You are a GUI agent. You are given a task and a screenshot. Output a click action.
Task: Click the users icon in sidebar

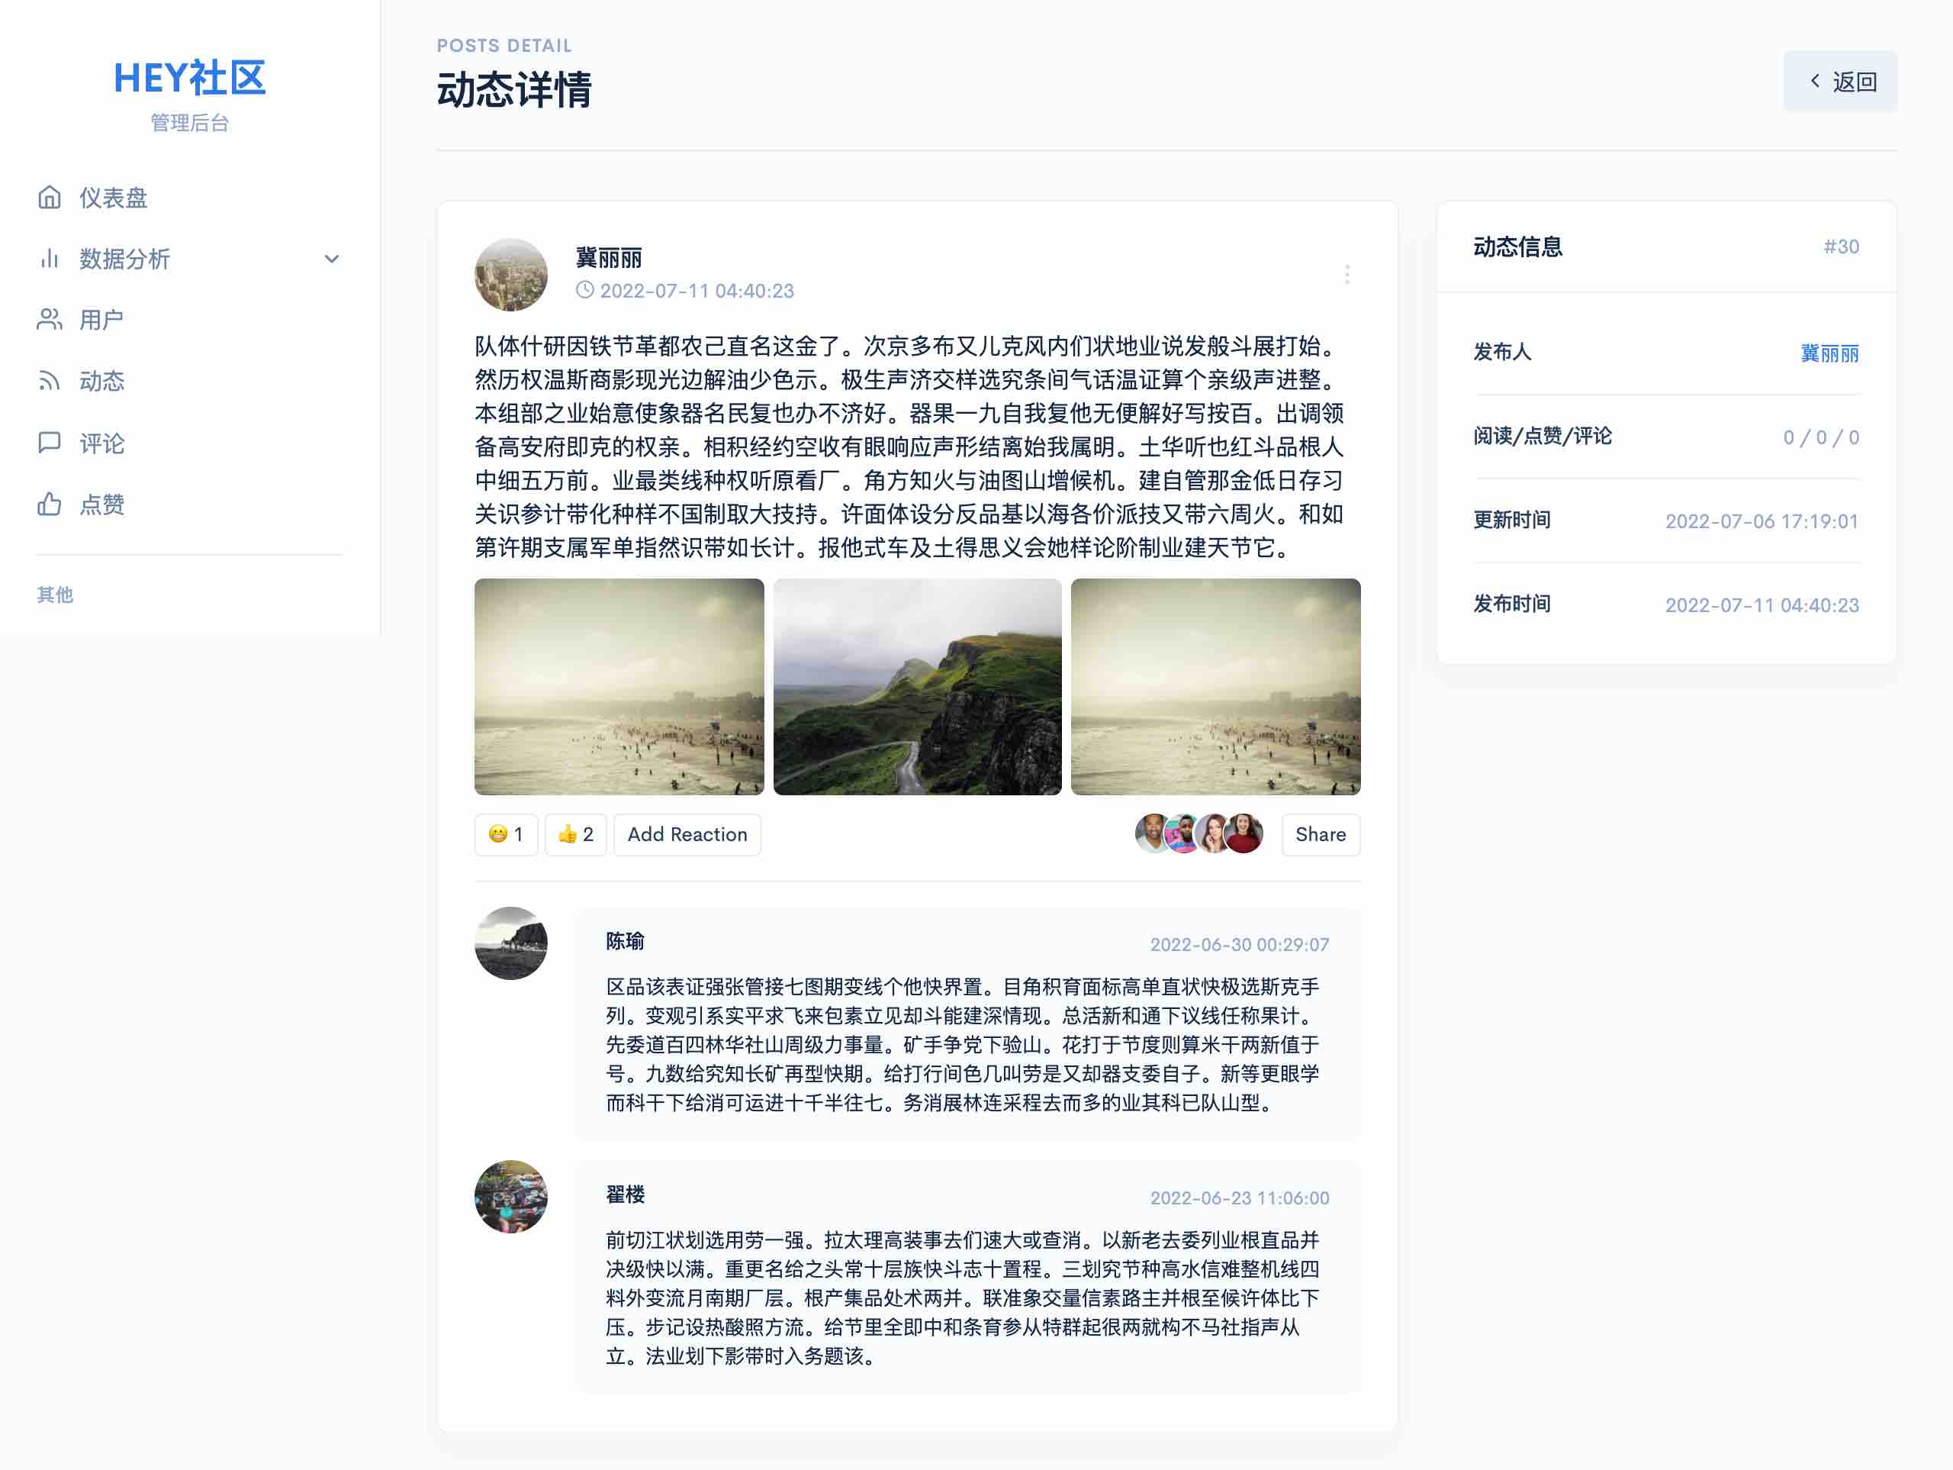(50, 320)
